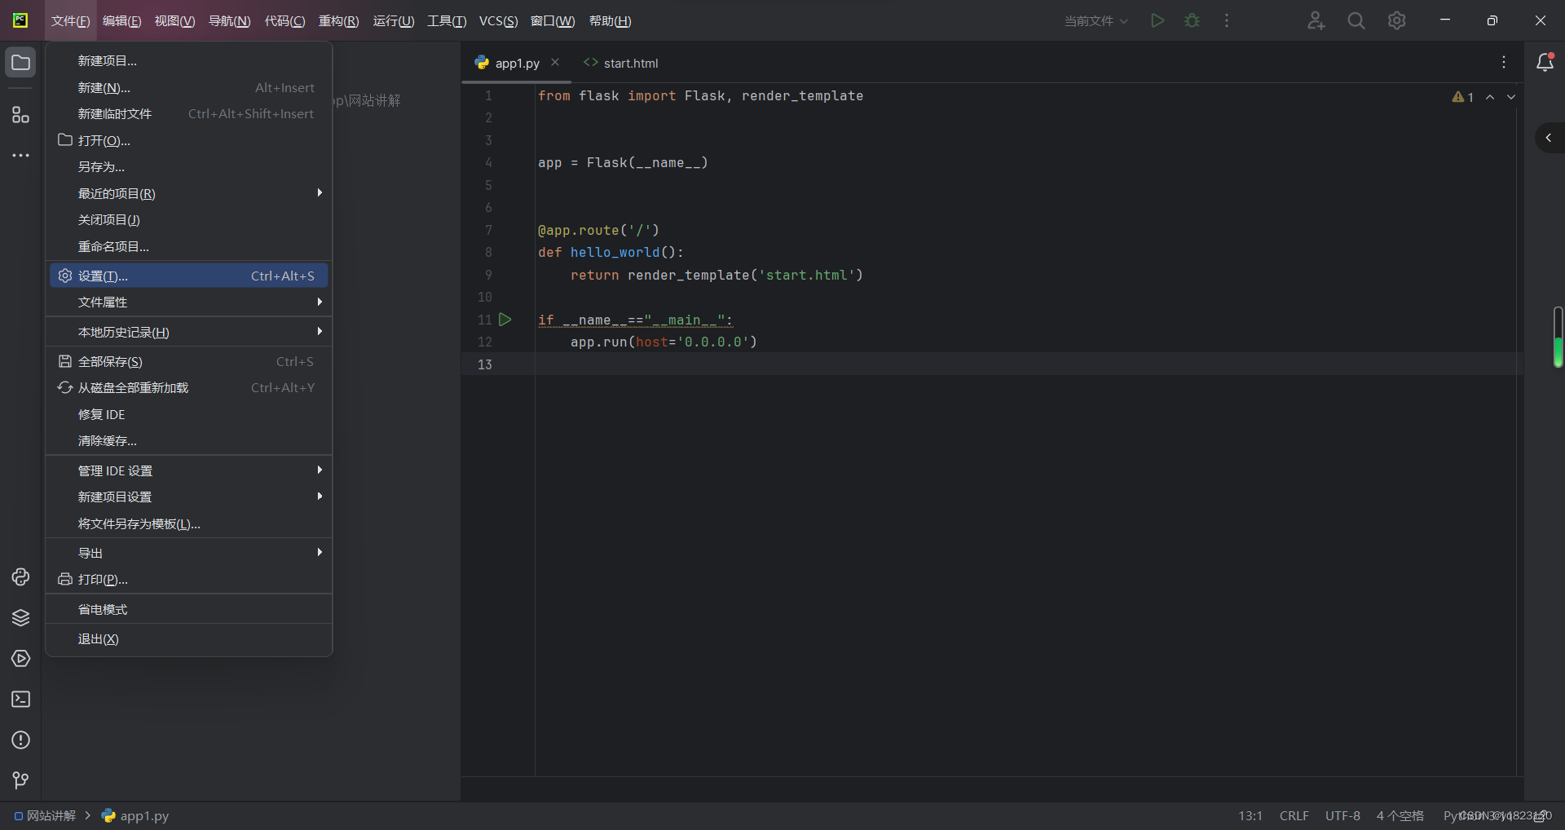Open the notifications bell icon
This screenshot has height=830, width=1565.
pyautogui.click(x=1545, y=62)
